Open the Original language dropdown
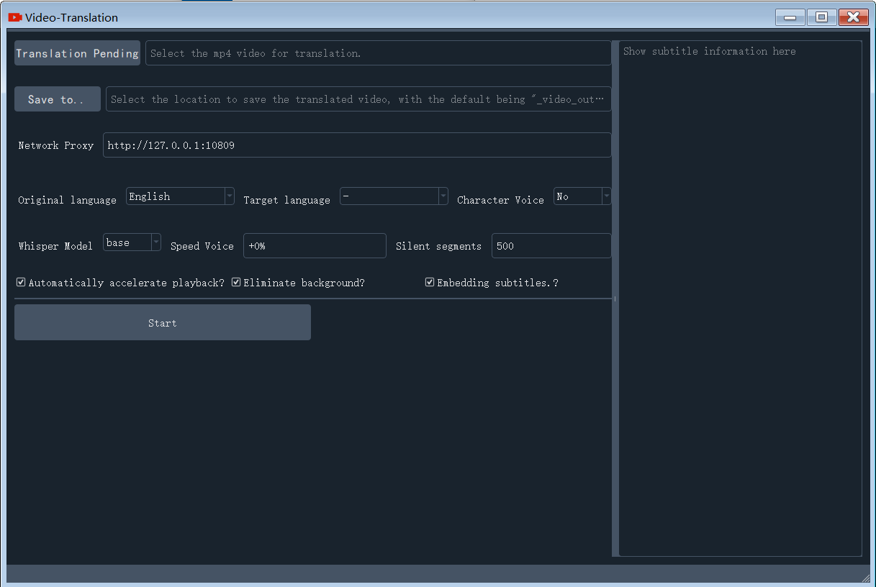The image size is (876, 587). coord(180,196)
